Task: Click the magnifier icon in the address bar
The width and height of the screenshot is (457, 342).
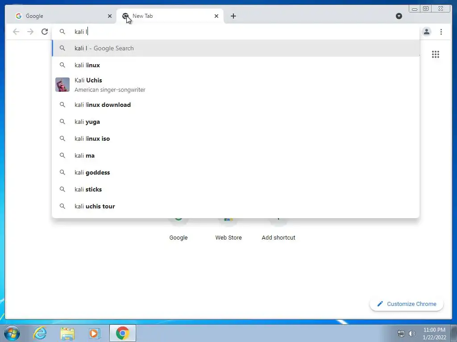Action: pos(62,32)
